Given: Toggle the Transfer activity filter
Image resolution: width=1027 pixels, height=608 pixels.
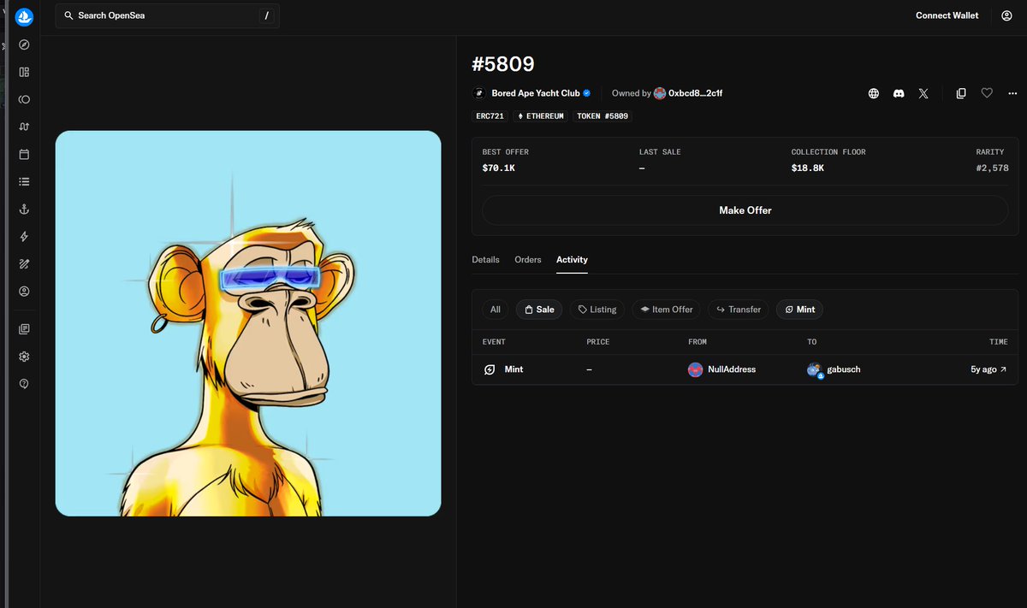Looking at the screenshot, I should (739, 310).
